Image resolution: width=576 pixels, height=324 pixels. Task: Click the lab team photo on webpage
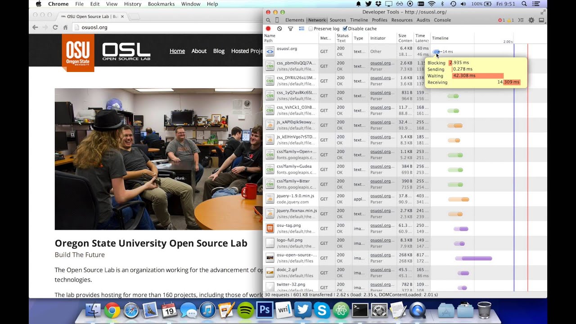[158, 159]
